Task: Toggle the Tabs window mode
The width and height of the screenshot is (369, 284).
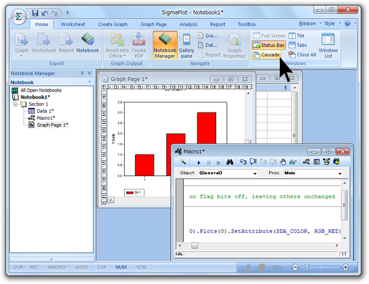Action: [298, 45]
